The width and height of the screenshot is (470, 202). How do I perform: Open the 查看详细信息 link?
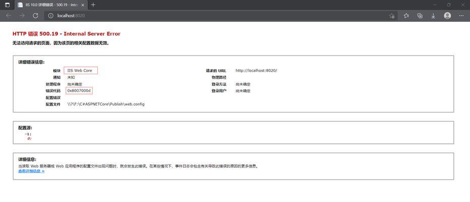(x=31, y=171)
